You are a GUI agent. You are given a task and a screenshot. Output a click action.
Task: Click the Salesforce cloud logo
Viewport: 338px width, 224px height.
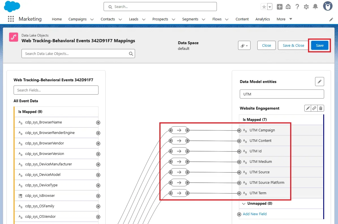coord(12,6)
